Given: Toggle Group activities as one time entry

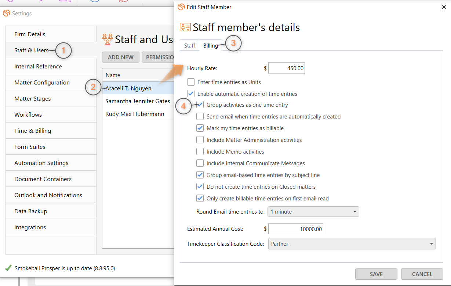Looking at the screenshot, I should pos(200,105).
